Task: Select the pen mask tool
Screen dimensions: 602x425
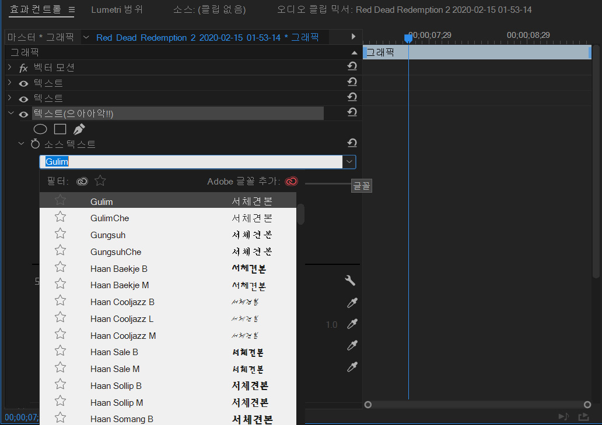Action: (x=79, y=129)
